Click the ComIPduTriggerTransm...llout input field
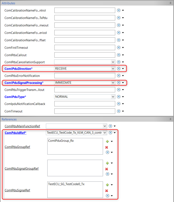This screenshot has height=202, width=174. point(85,90)
